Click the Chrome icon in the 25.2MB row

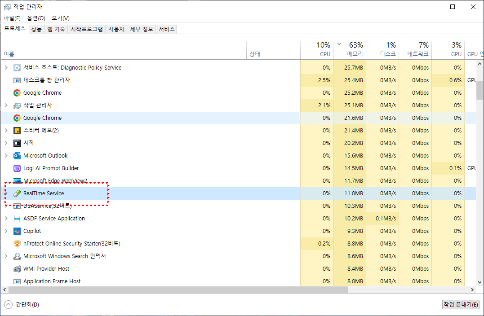pos(17,93)
